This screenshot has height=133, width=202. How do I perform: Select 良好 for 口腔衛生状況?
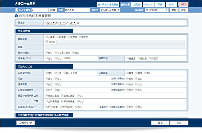(47, 73)
